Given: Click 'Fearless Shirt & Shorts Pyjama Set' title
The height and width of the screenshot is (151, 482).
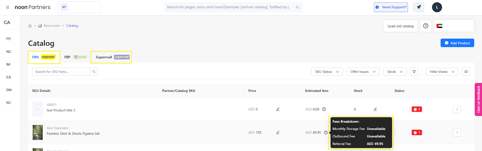Looking at the screenshot, I should [x=73, y=134].
